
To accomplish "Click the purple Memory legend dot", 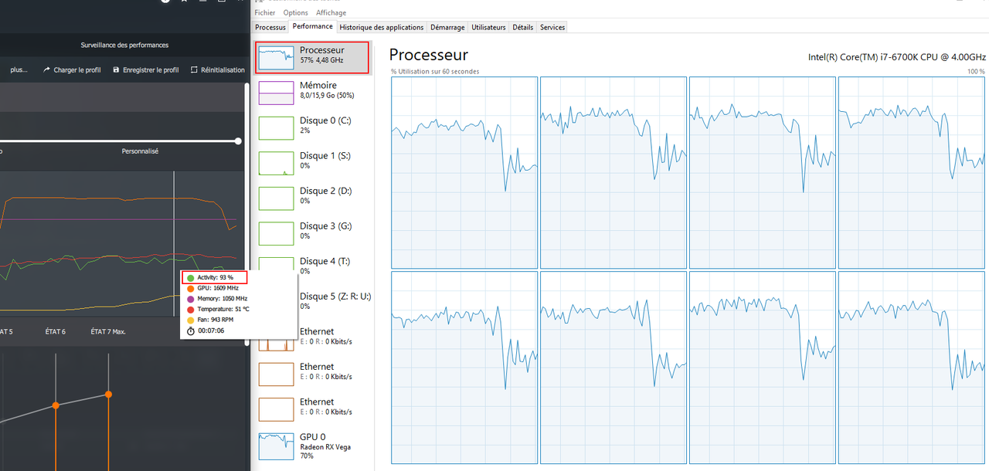I will pyautogui.click(x=190, y=299).
